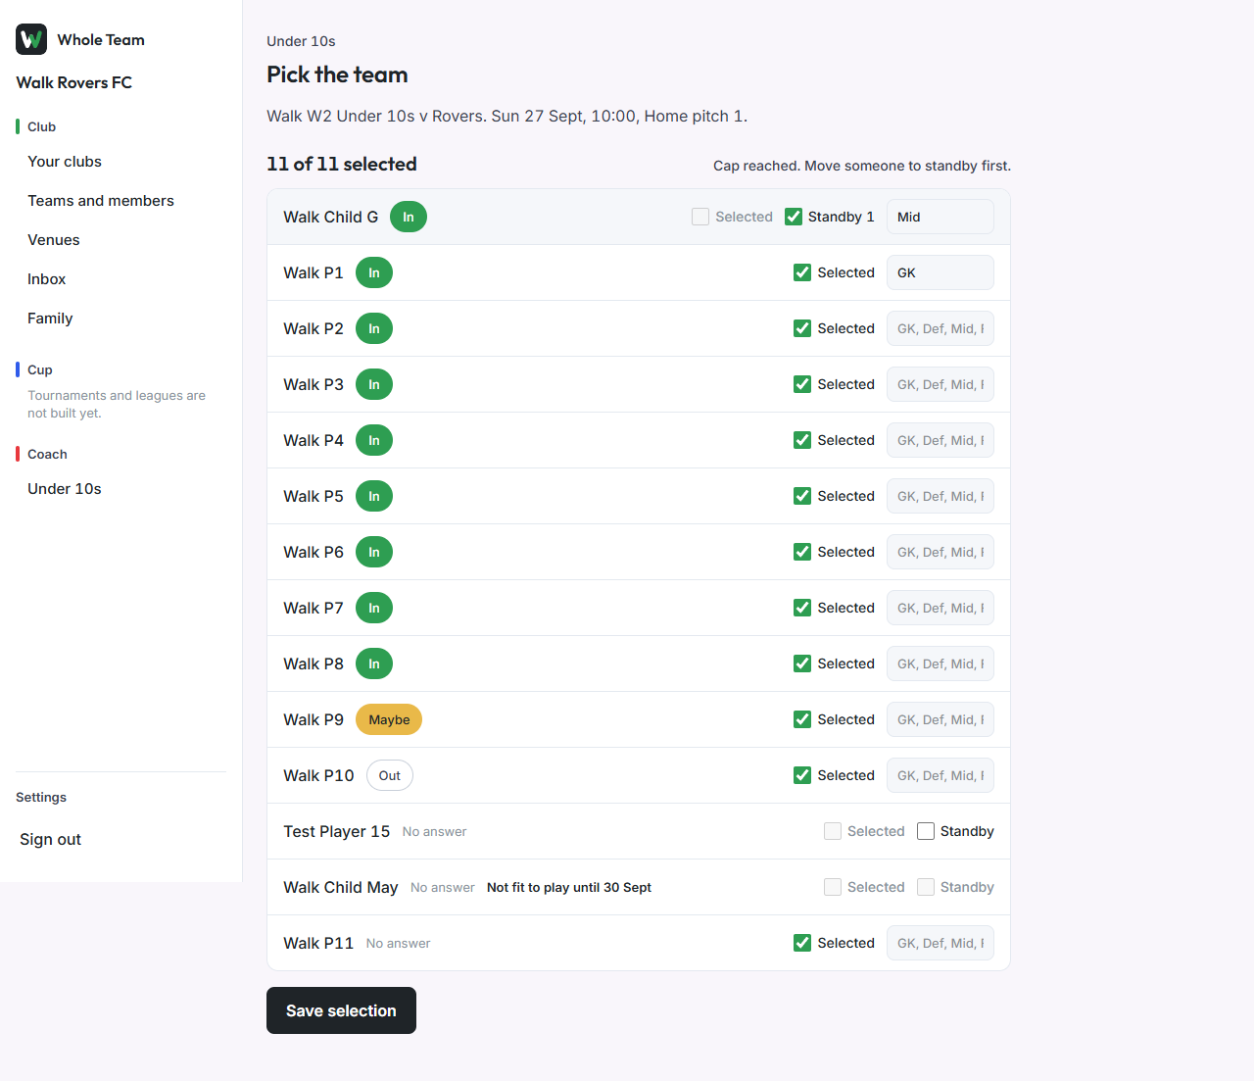Edit position field showing GK for Walk P1
This screenshot has width=1254, height=1081.
[940, 272]
